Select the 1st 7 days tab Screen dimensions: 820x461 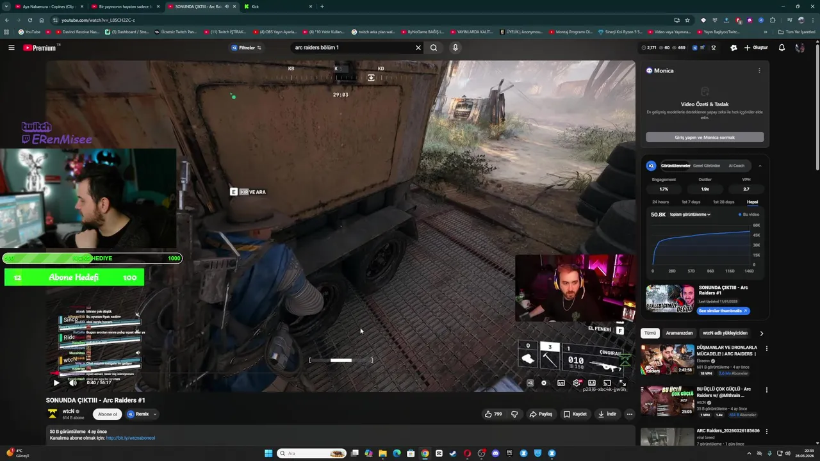[691, 202]
